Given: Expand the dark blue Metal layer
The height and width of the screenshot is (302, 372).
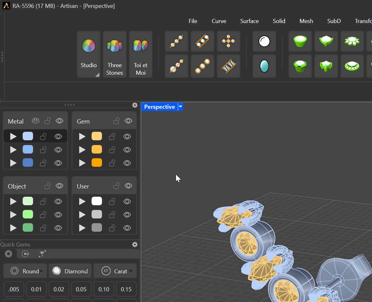Looking at the screenshot, I should coord(13,163).
